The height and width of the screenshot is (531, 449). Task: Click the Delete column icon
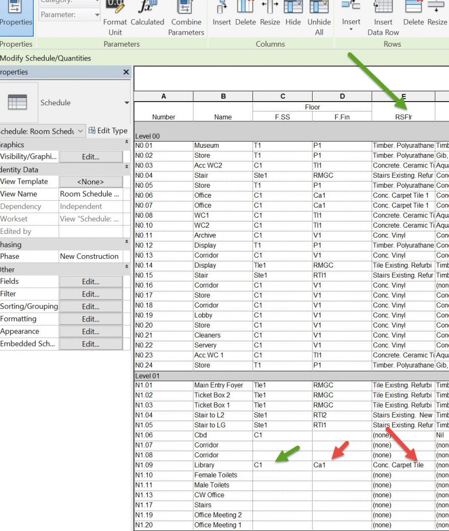coord(245,7)
